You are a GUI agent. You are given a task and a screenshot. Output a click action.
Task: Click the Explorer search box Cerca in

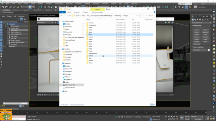[x=149, y=16]
